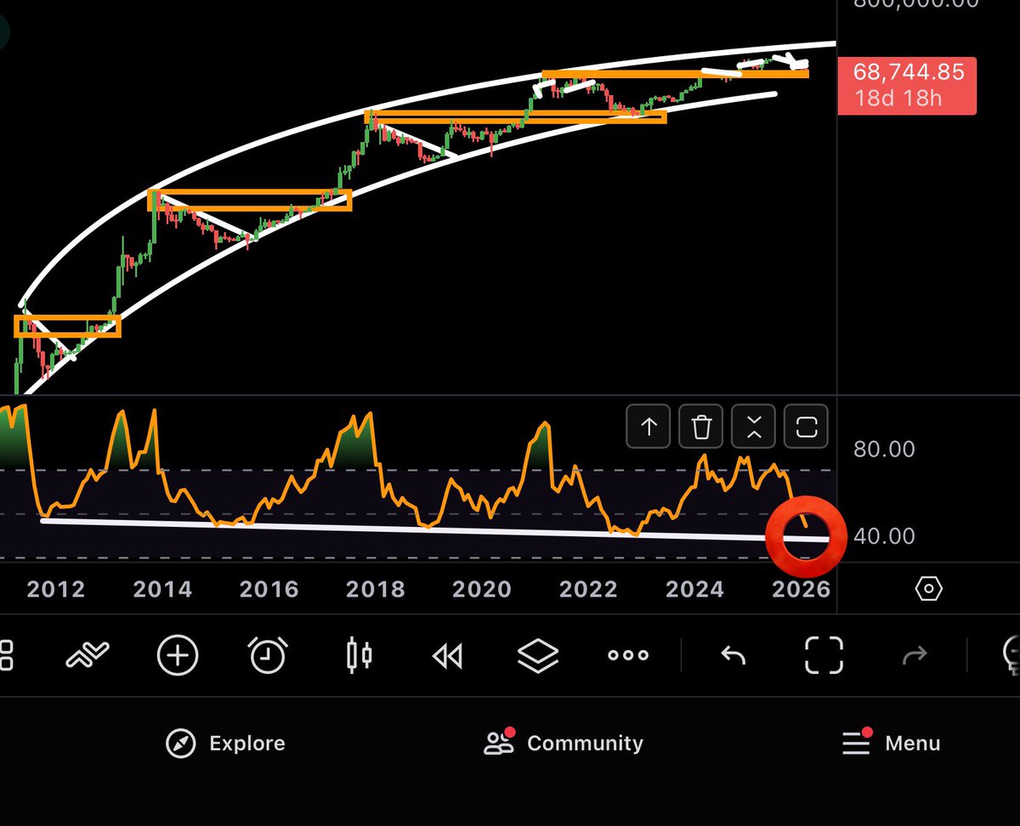Open chart settings via the gear icon
This screenshot has height=826, width=1020.
tap(928, 588)
